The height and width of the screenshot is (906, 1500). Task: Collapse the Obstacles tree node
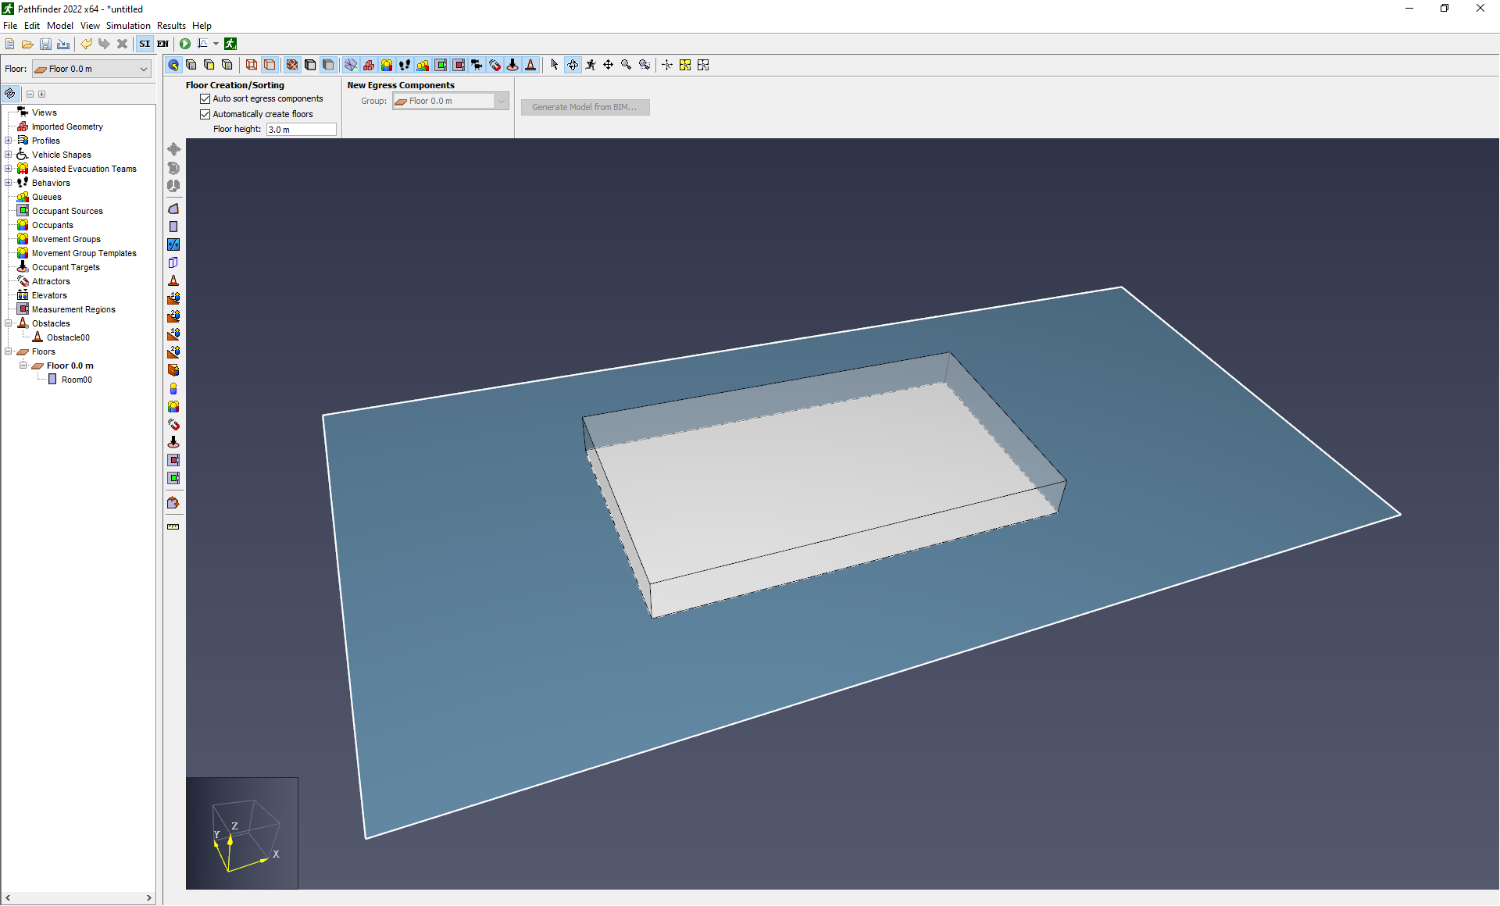(x=9, y=323)
